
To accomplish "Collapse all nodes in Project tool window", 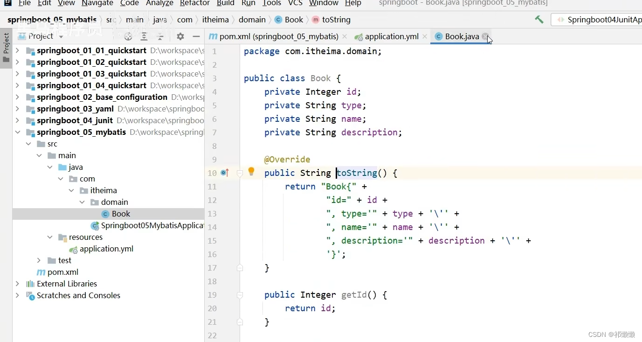I will pyautogui.click(x=160, y=36).
